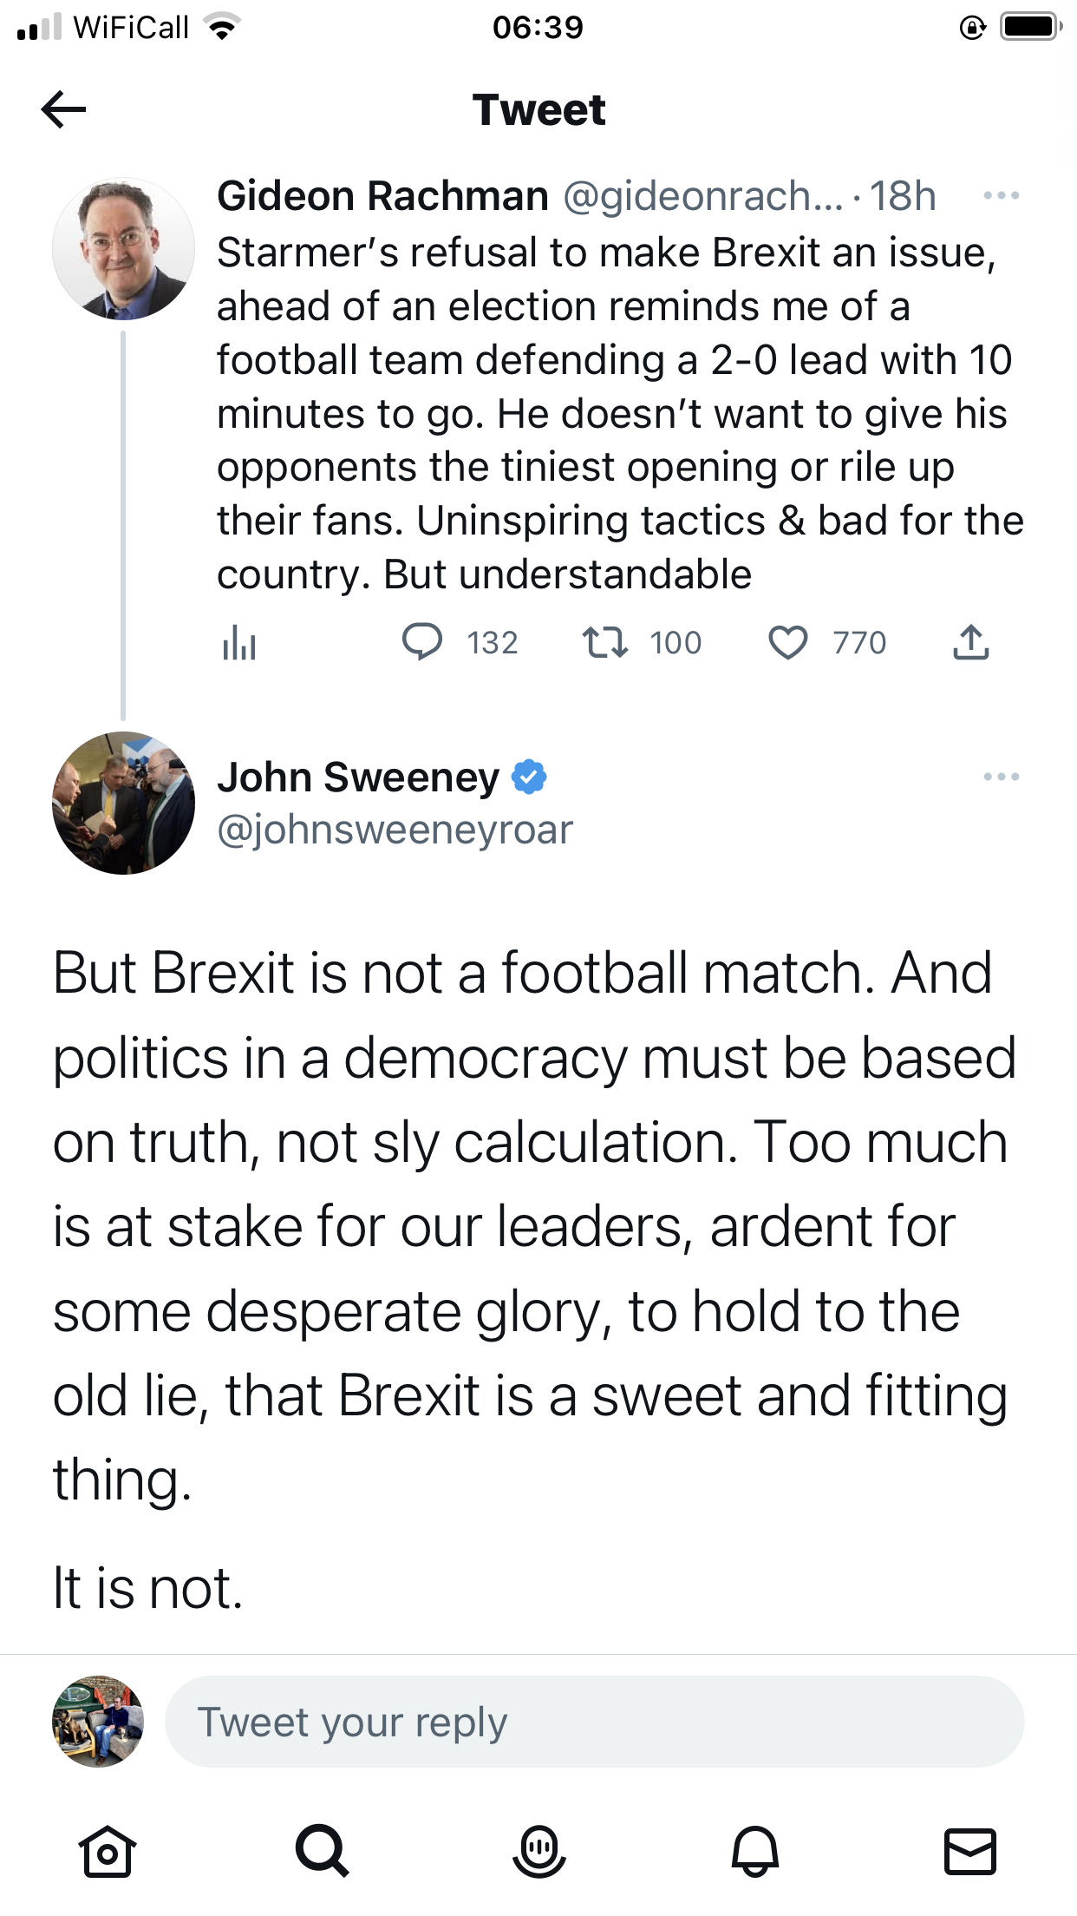The height and width of the screenshot is (1916, 1077).
Task: Tap John Sweeney's verified badge
Action: pyautogui.click(x=529, y=777)
